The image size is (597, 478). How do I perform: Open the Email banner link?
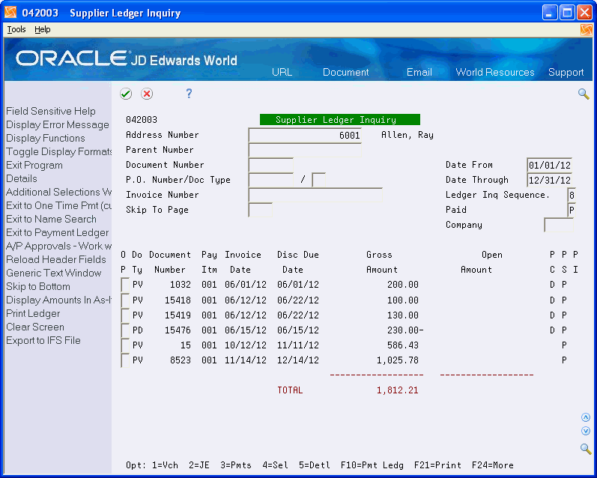(x=419, y=73)
